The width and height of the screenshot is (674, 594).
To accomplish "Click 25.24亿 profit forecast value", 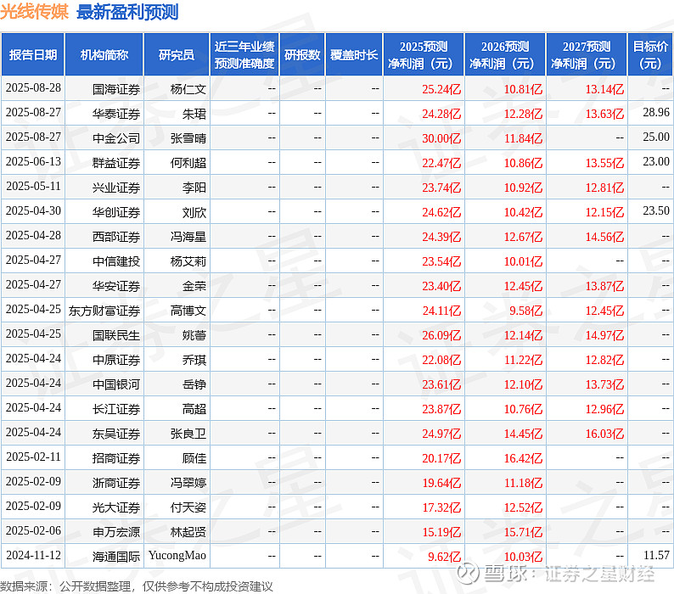I will (441, 89).
